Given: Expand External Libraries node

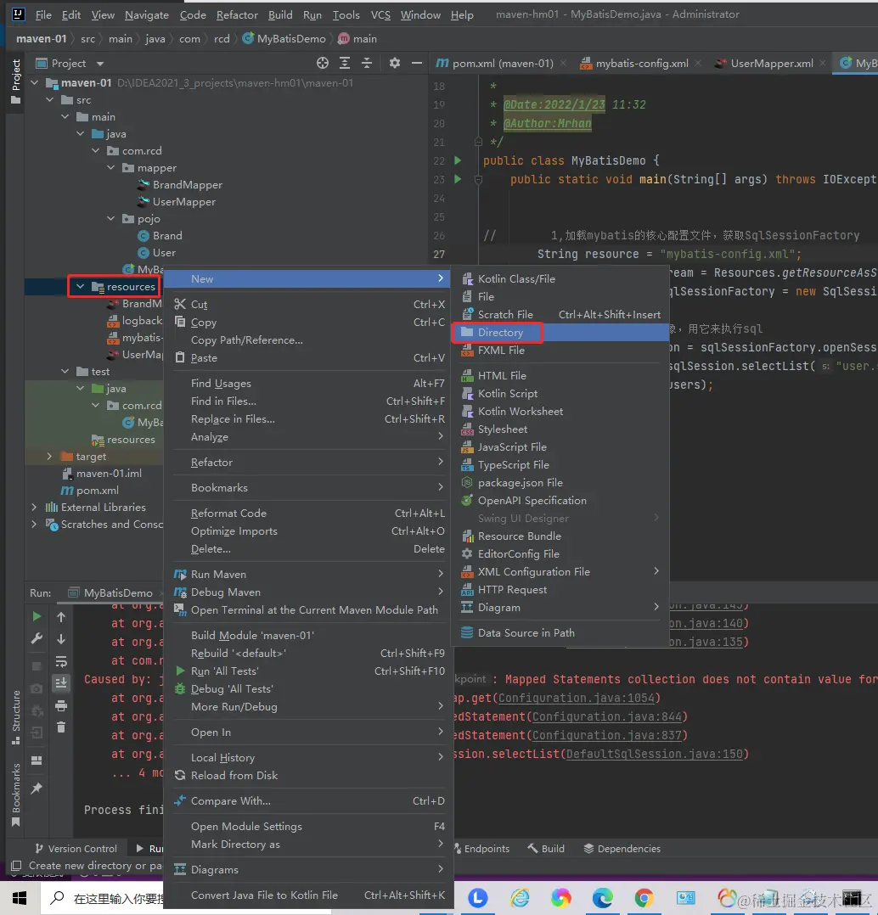Looking at the screenshot, I should click(x=35, y=507).
